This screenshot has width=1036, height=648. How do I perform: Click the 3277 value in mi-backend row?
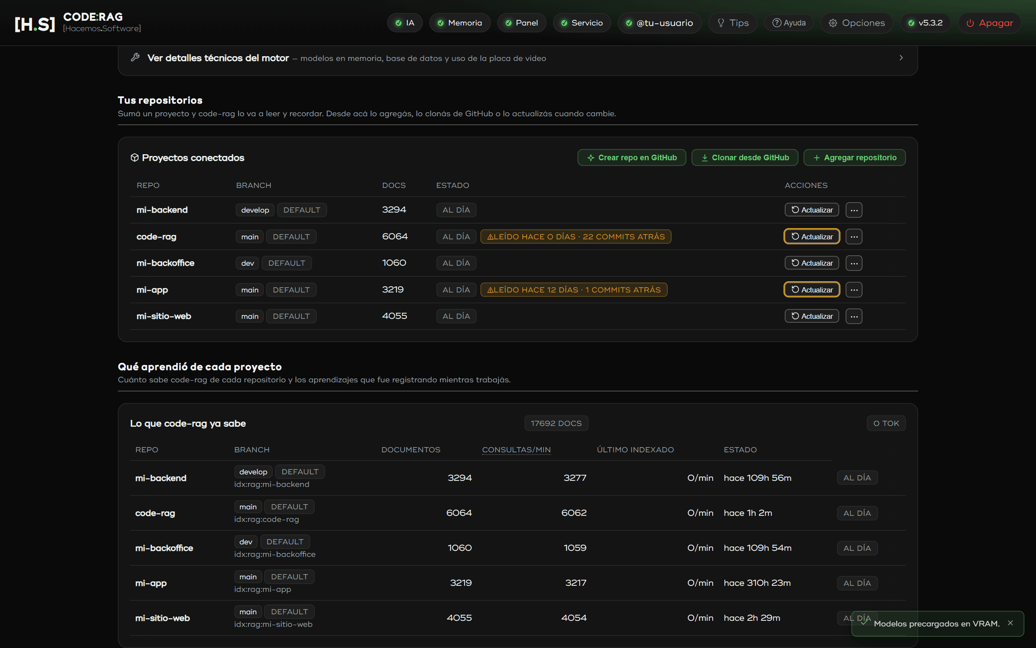click(x=575, y=478)
